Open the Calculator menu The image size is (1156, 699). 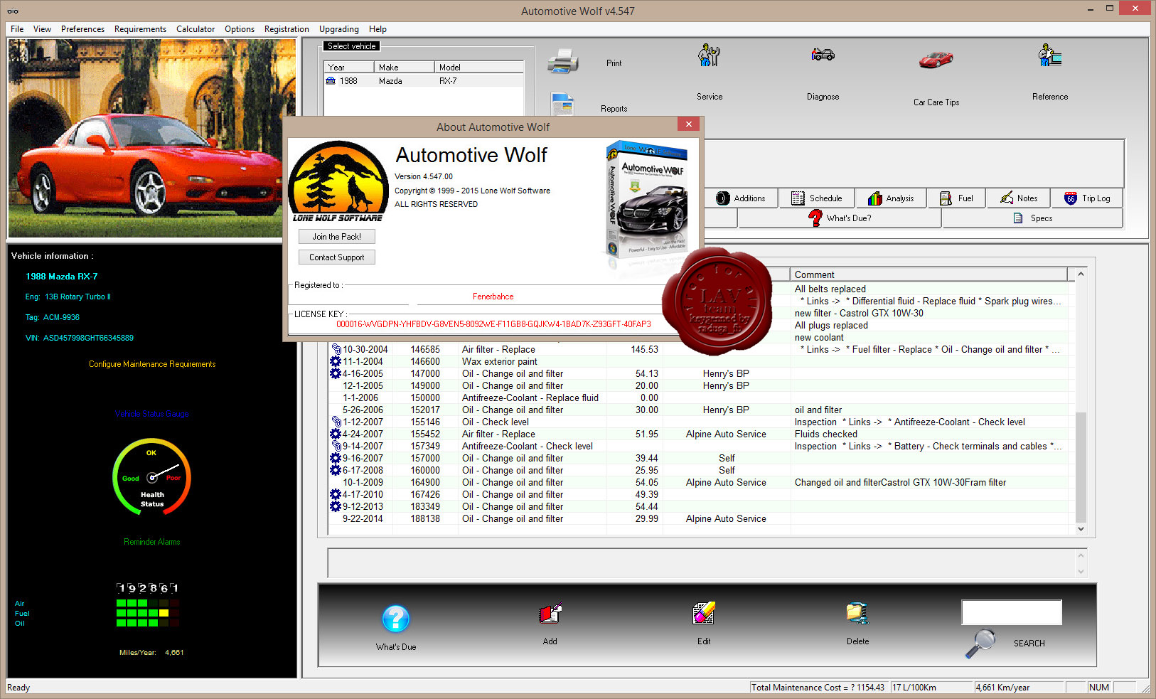[x=196, y=29]
